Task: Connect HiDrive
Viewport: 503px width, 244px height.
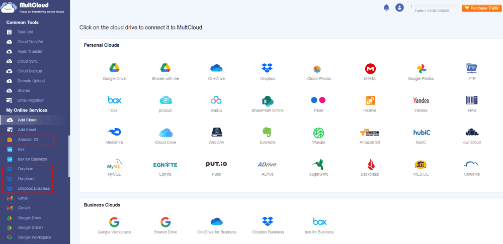Action: [370, 104]
